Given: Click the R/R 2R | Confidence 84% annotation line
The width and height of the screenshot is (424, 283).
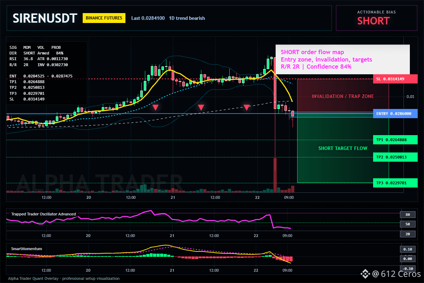Looking at the screenshot, I should point(316,66).
